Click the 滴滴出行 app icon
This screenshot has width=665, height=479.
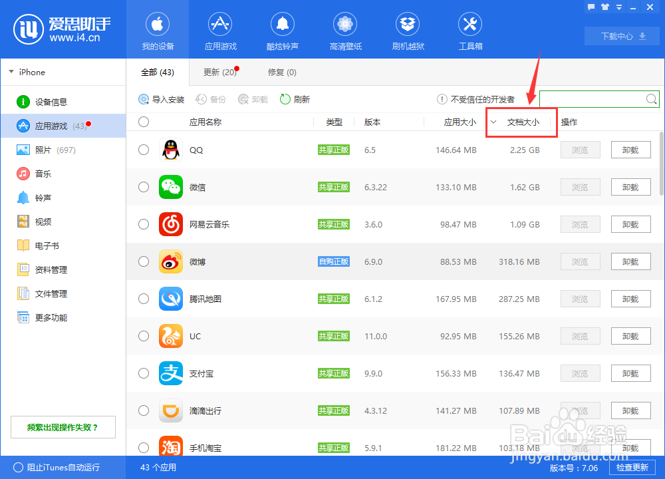click(170, 410)
